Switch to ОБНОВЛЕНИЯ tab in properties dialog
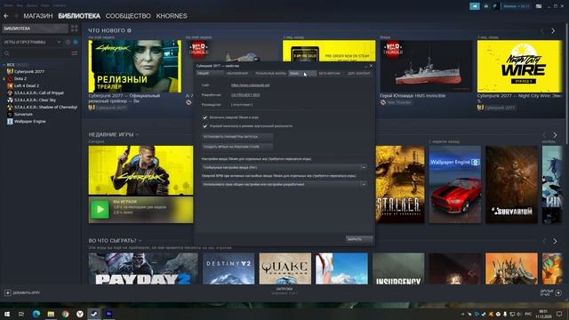This screenshot has width=569, height=320. click(x=237, y=73)
